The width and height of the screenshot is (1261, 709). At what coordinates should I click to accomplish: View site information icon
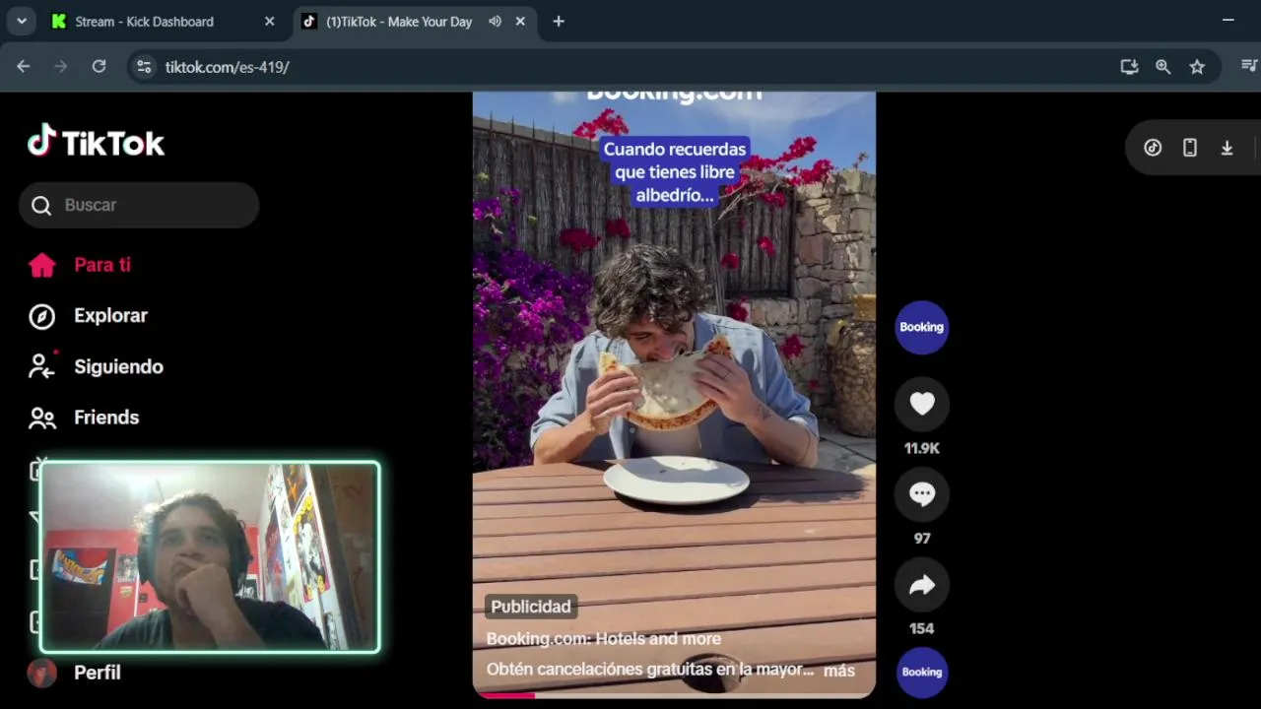[144, 67]
